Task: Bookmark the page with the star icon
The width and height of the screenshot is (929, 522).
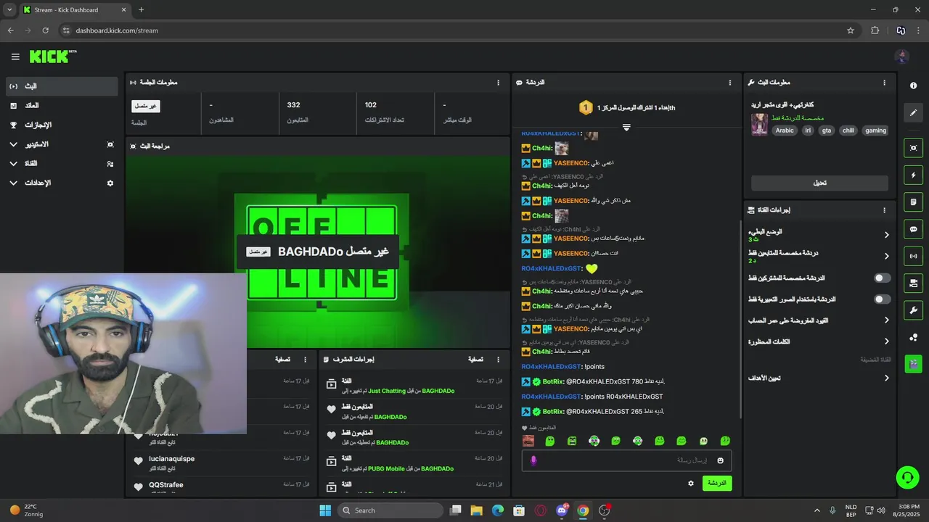Action: pyautogui.click(x=851, y=30)
